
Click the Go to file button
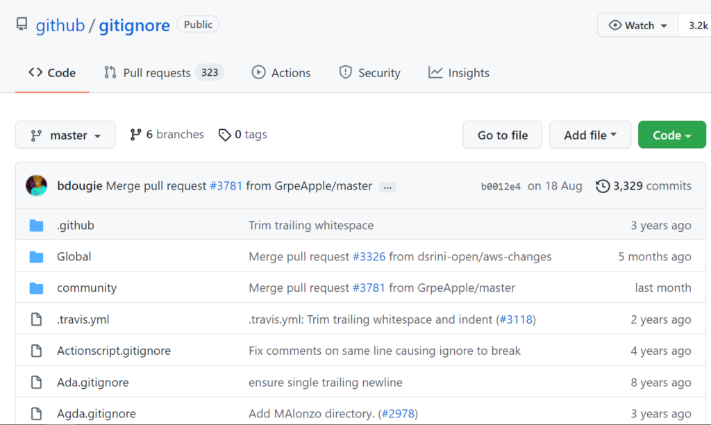click(503, 135)
